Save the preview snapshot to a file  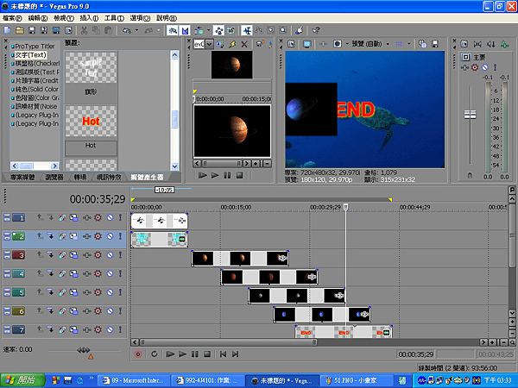pyautogui.click(x=435, y=44)
